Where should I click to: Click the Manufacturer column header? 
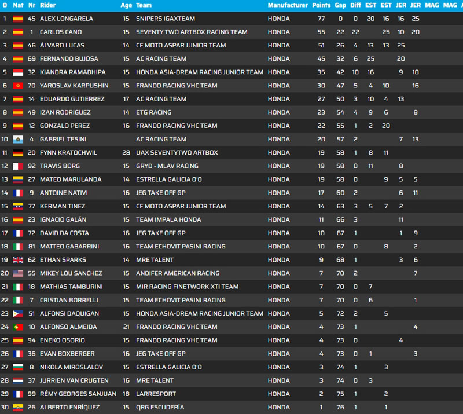click(x=288, y=5)
